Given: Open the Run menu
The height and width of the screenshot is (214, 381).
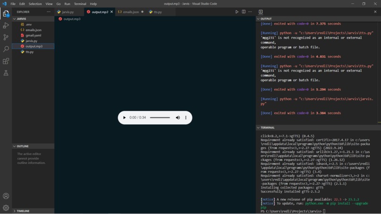Looking at the screenshot, I should point(67,4).
